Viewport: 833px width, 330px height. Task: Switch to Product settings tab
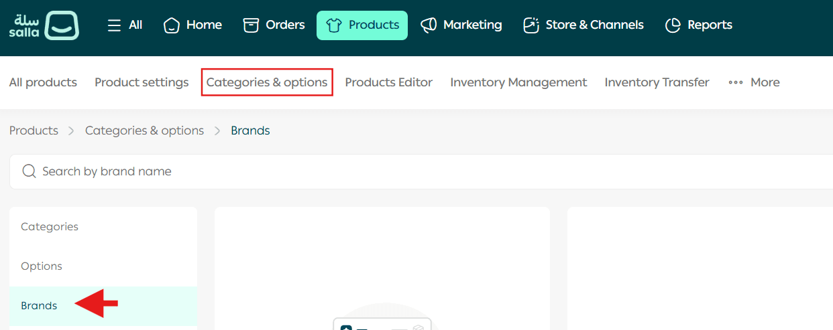click(142, 82)
